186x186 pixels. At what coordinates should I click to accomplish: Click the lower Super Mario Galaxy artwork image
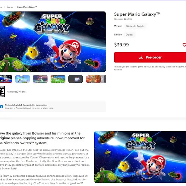(x=140, y=157)
